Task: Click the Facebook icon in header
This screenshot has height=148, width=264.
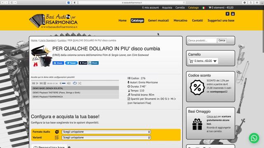Action: (x=227, y=14)
